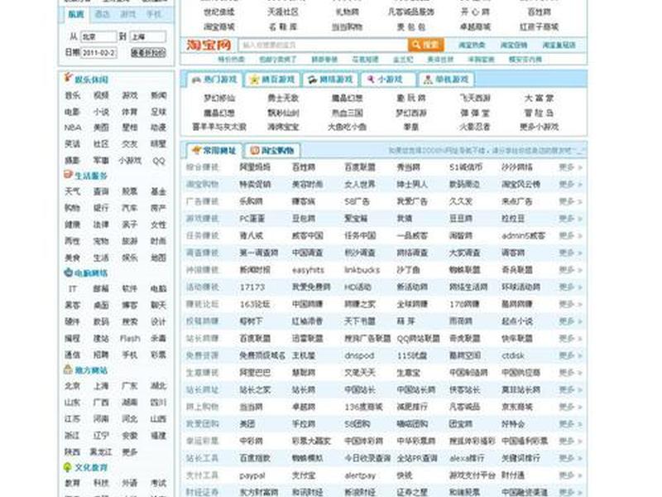This screenshot has width=662, height=497.
Task: Click the 淘宝网 logo
Action: coord(209,45)
